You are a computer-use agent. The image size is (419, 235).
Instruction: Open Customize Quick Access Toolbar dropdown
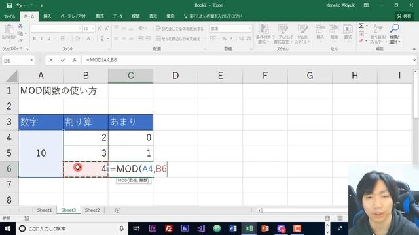pyautogui.click(x=42, y=5)
